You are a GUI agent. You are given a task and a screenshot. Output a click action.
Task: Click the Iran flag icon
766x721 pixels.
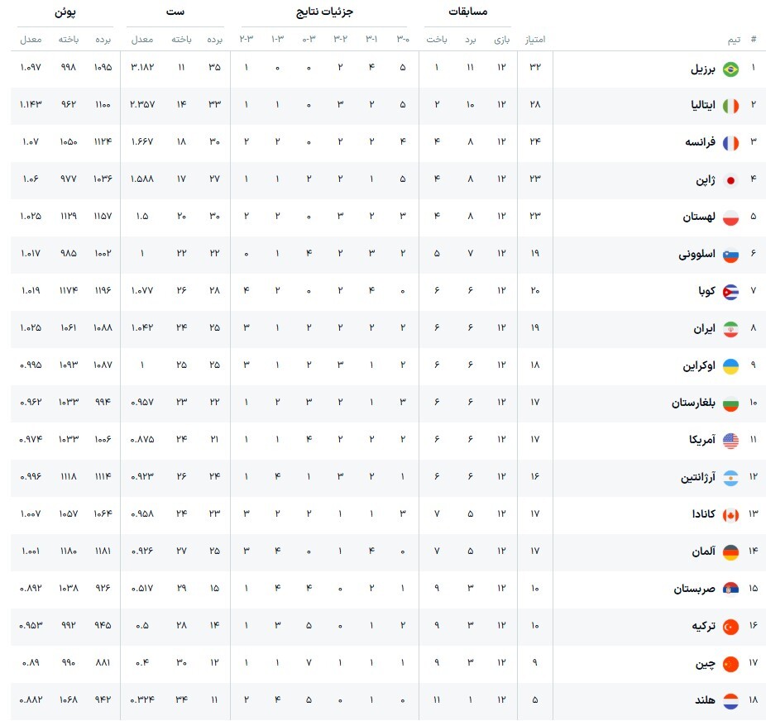point(730,328)
